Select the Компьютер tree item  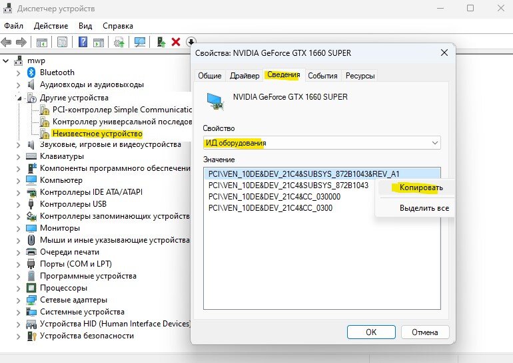point(61,180)
